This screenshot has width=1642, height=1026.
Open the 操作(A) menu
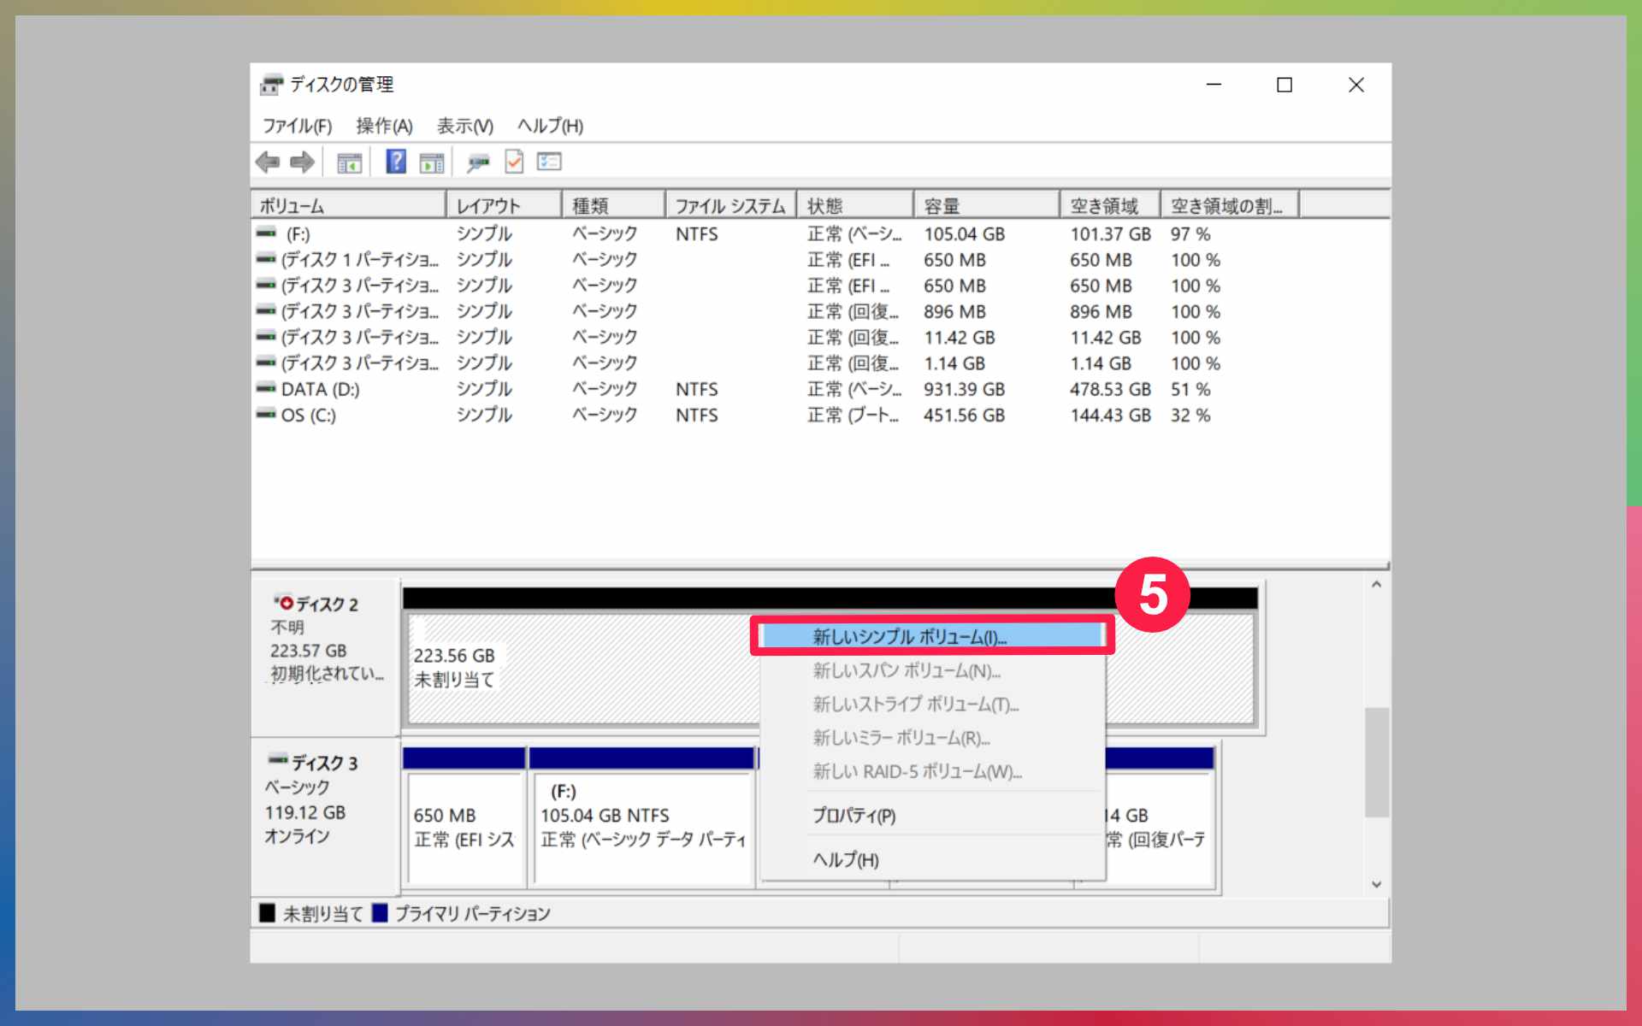384,127
